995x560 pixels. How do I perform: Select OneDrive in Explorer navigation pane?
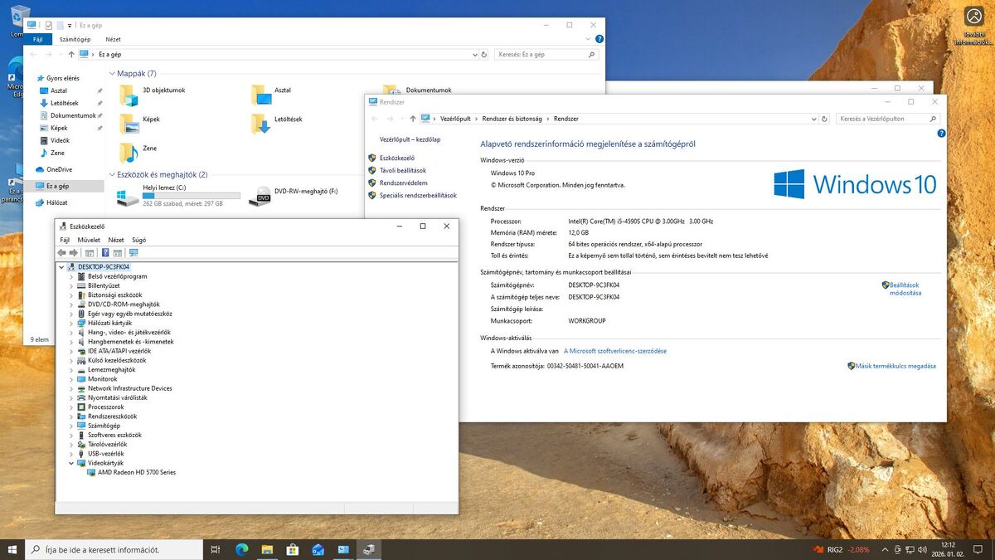tap(59, 169)
